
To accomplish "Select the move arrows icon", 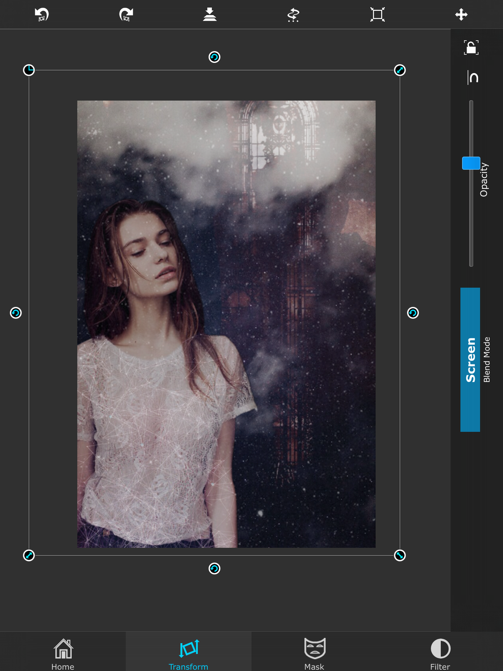I will 461,15.
